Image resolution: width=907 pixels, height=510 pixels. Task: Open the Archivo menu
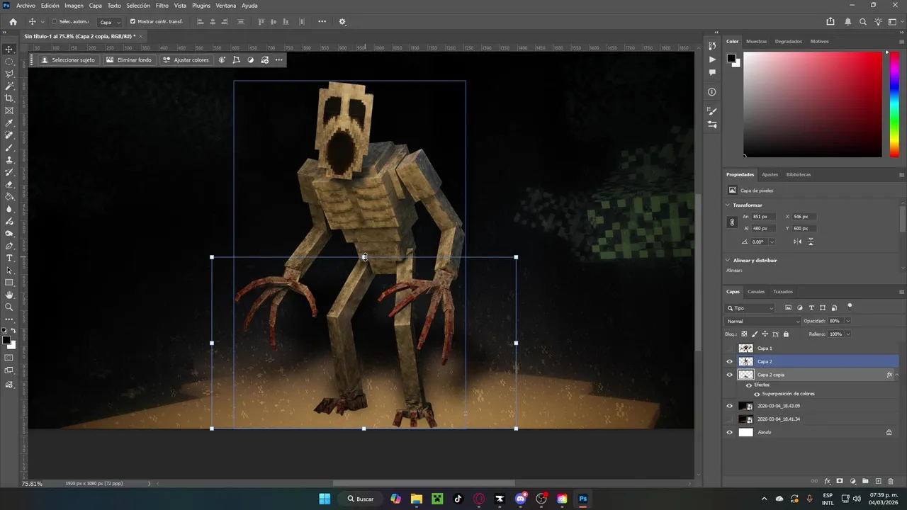(26, 6)
